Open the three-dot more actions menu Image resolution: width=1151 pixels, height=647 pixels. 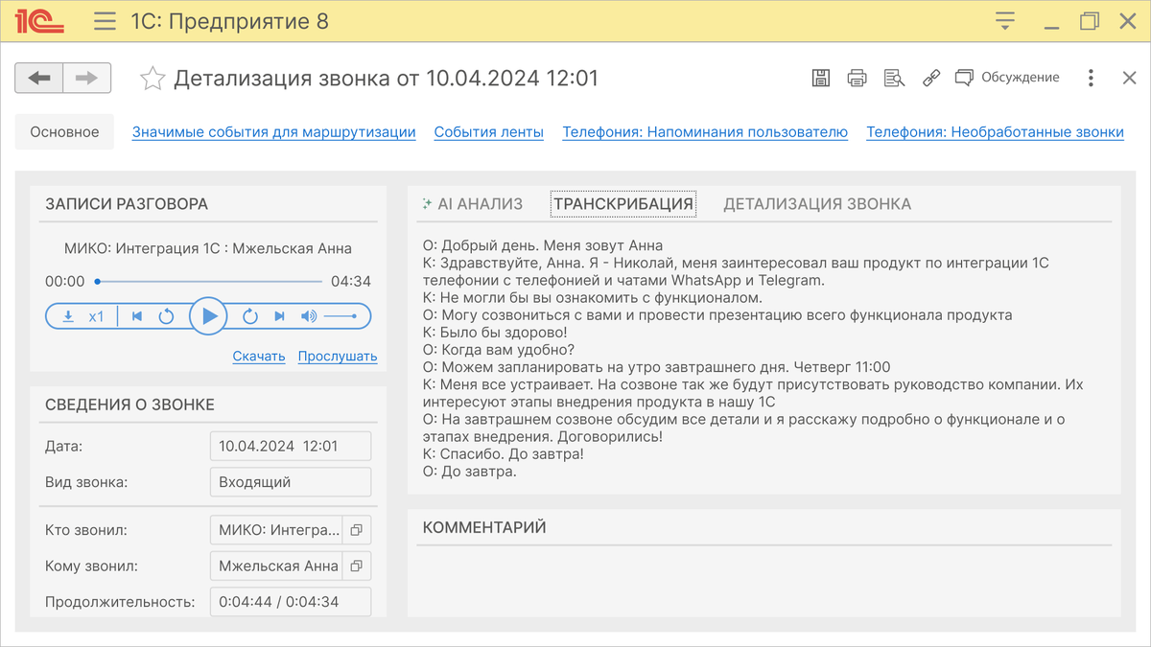[x=1092, y=79]
